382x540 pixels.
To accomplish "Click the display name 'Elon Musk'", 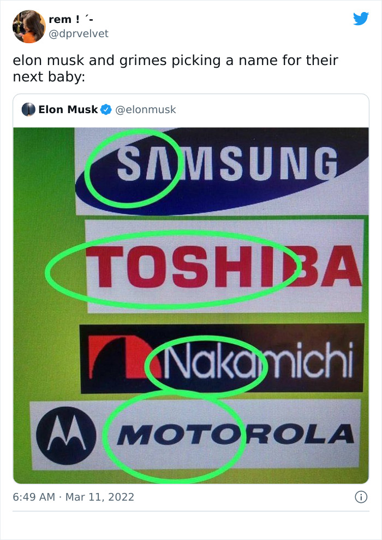I will pos(67,109).
